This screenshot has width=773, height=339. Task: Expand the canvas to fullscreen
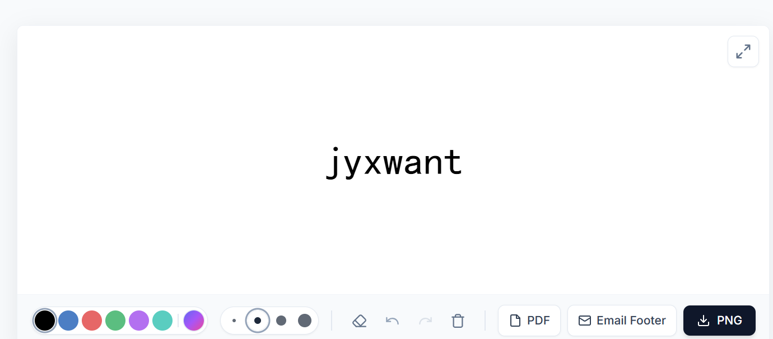[x=743, y=51]
